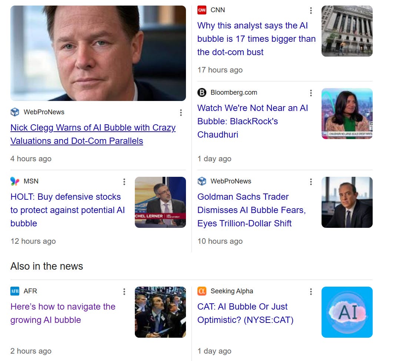Click the Bloomberg B logo icon
Image resolution: width=396 pixels, height=361 pixels.
point(202,92)
